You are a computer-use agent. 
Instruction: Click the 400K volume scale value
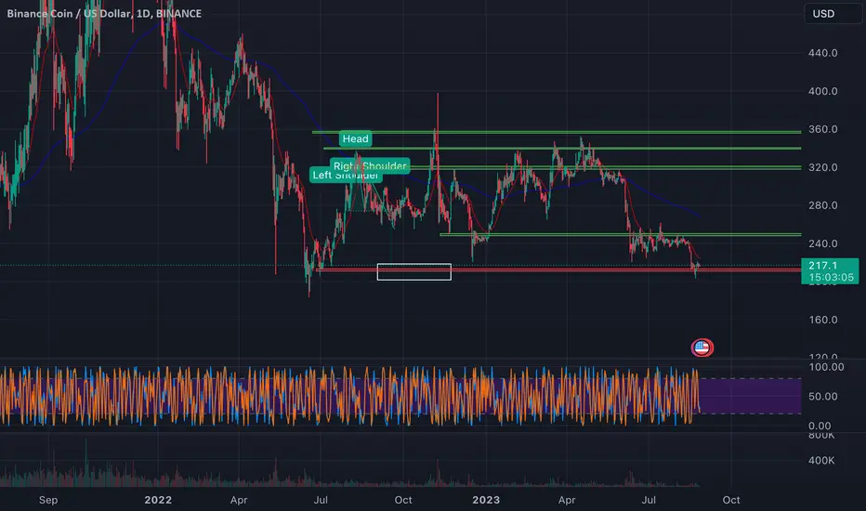click(821, 460)
